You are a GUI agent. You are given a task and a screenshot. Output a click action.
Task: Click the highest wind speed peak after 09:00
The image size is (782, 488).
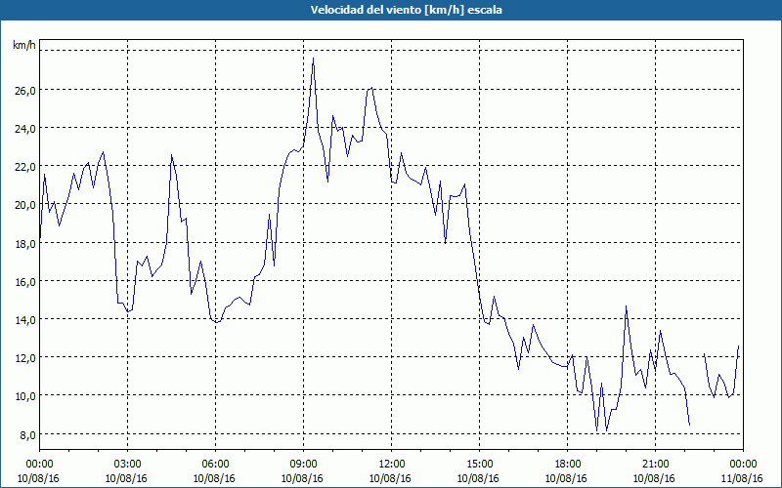[313, 59]
